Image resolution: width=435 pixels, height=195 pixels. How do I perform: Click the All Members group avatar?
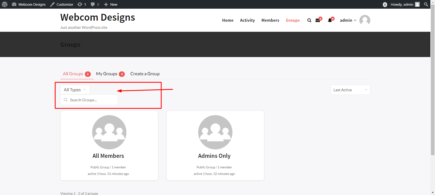tap(109, 132)
